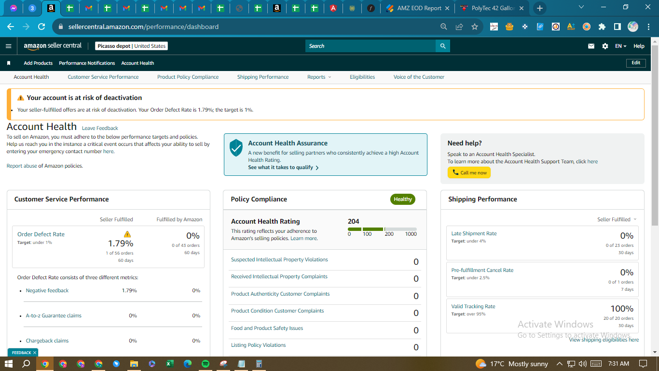This screenshot has height=371, width=659.
Task: Open the A-to-z Guarantee claims link
Action: 54,316
